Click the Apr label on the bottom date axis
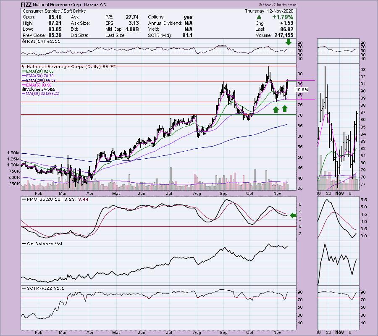 click(90, 333)
